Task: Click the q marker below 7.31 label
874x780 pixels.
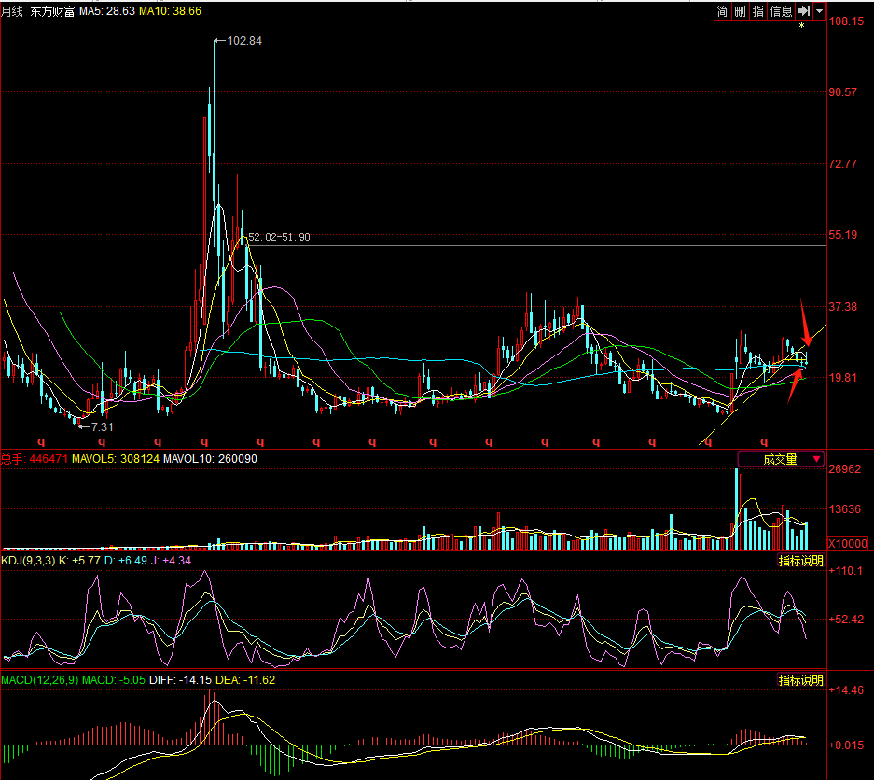Action: (x=102, y=441)
